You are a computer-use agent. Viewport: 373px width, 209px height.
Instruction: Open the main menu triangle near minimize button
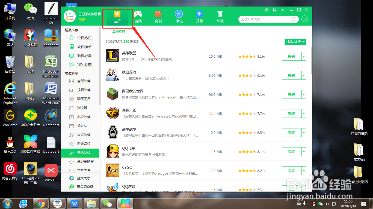pos(283,10)
